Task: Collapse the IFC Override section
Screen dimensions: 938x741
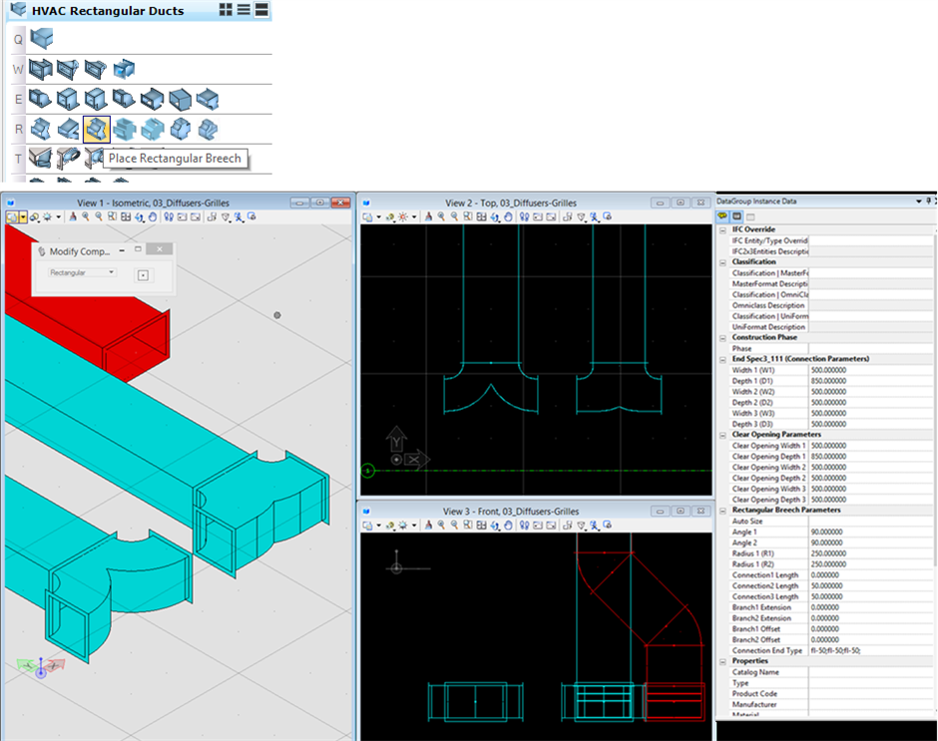Action: click(722, 229)
